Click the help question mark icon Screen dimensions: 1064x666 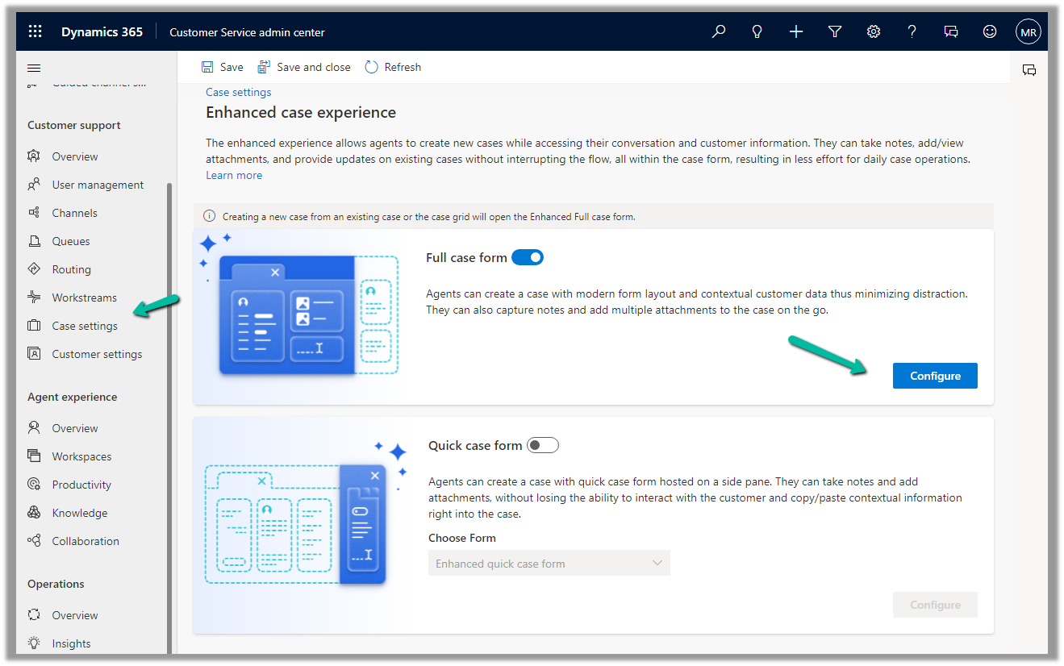(x=912, y=31)
